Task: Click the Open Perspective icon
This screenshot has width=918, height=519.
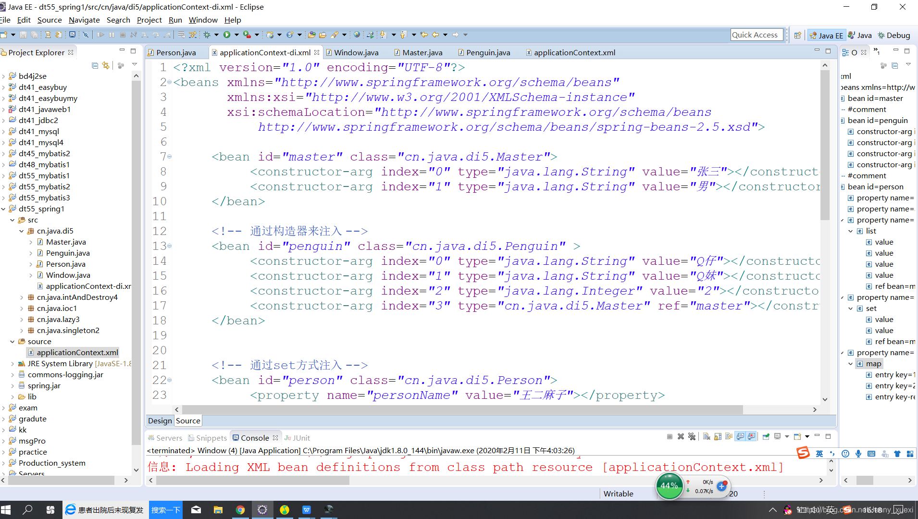Action: point(798,35)
